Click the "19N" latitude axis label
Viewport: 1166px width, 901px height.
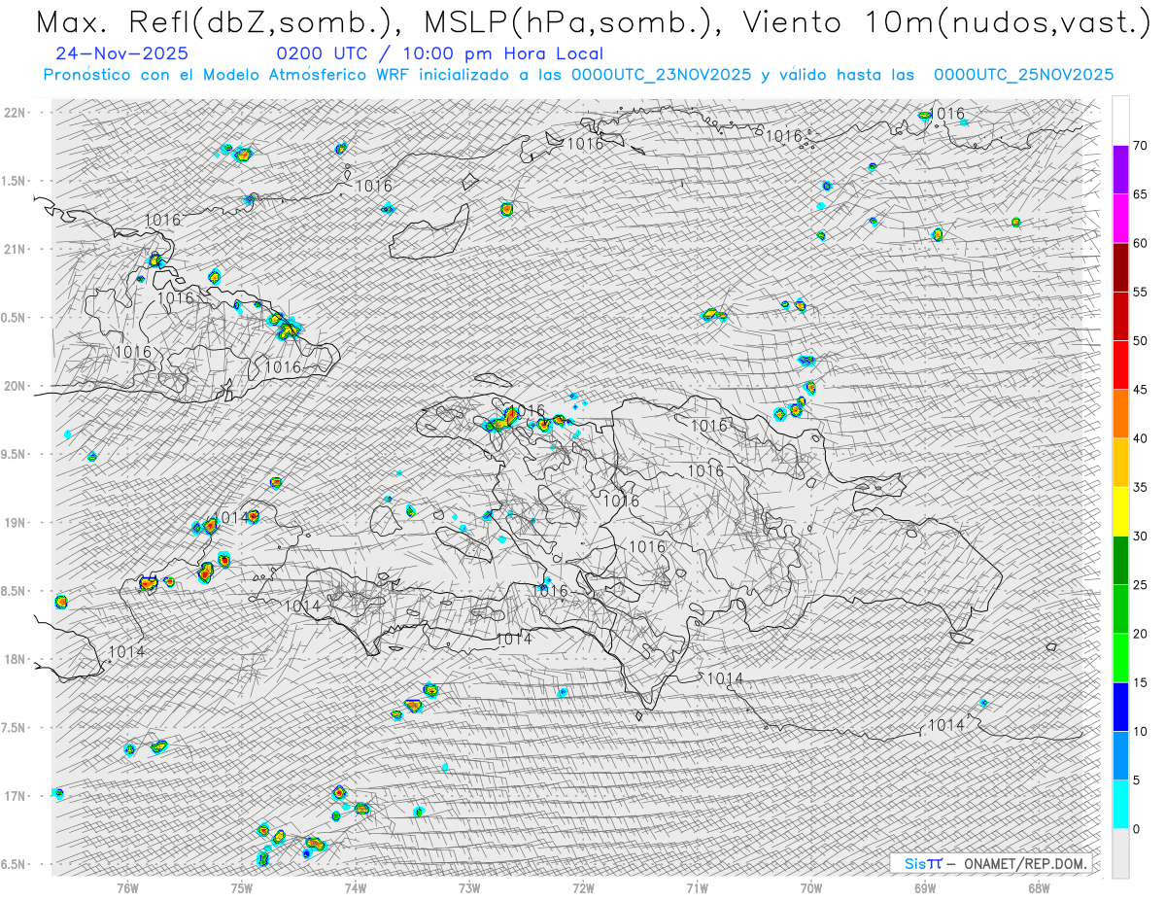[x=14, y=522]
